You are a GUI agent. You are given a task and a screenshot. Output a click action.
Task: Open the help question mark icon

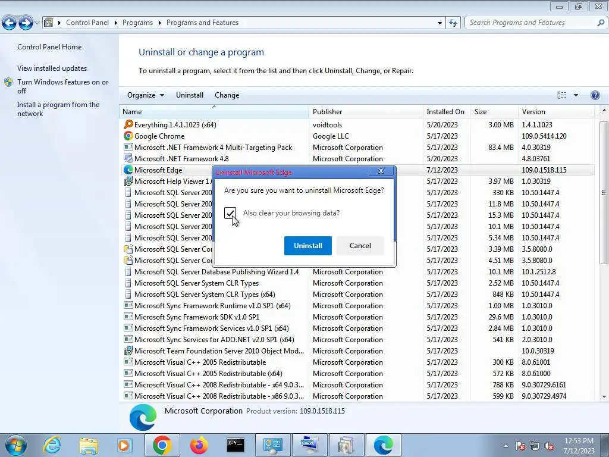pyautogui.click(x=595, y=95)
